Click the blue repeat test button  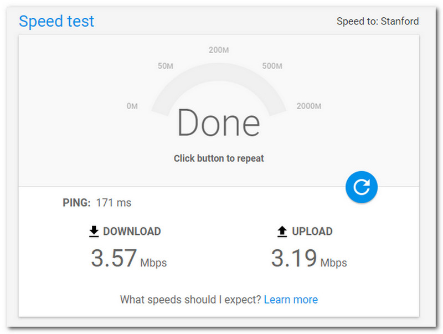point(361,187)
